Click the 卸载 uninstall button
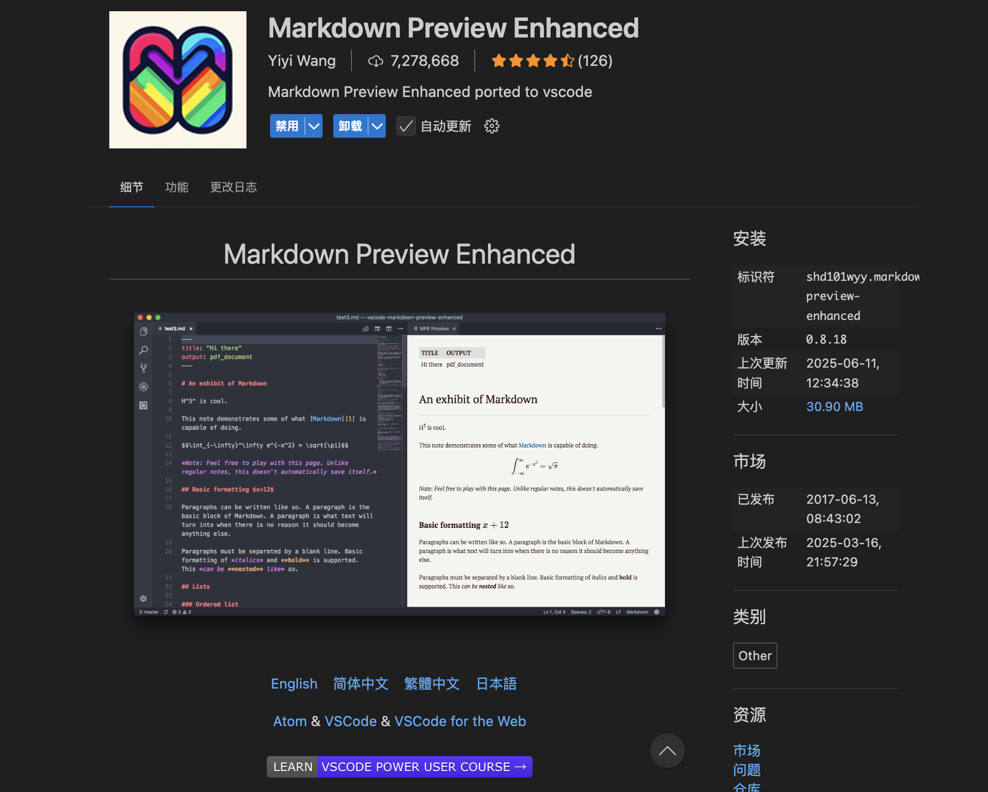 pos(350,126)
